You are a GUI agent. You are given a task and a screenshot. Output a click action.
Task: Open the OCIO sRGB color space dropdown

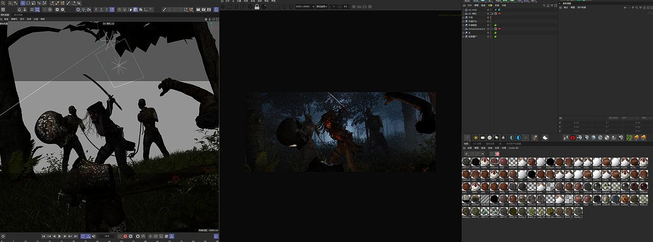tap(305, 6)
